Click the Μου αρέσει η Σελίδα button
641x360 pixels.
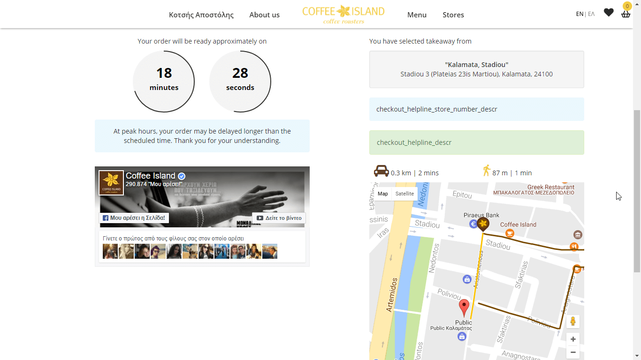(134, 218)
